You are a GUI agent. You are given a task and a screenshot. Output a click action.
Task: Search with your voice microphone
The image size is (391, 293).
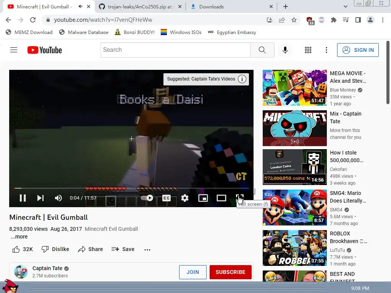[285, 50]
